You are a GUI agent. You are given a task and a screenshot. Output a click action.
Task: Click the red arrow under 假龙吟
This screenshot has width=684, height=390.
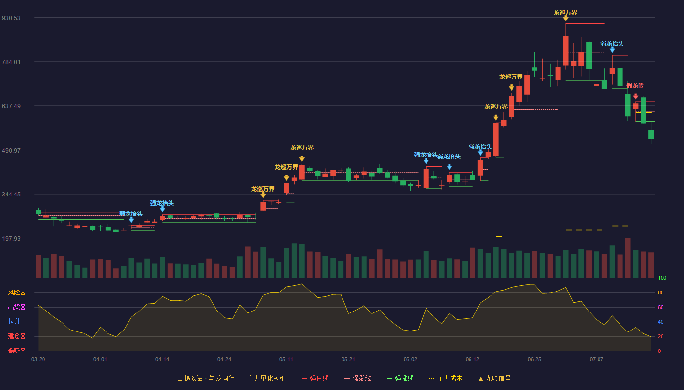point(636,97)
